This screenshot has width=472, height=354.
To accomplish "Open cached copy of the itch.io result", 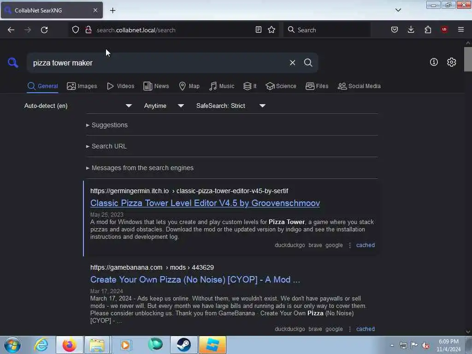I will tap(366, 245).
